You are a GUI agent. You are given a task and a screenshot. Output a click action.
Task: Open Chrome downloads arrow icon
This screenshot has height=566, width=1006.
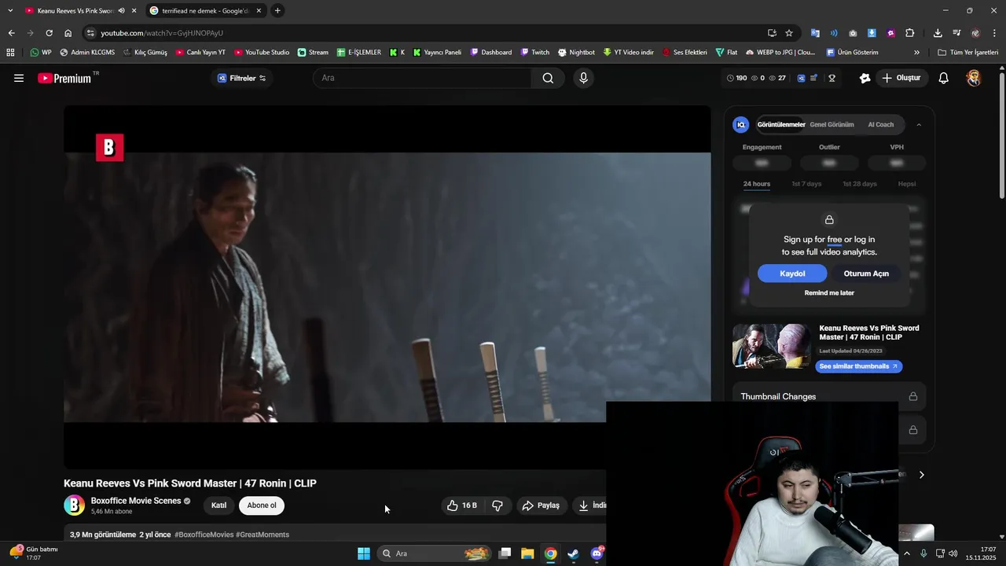click(x=938, y=33)
